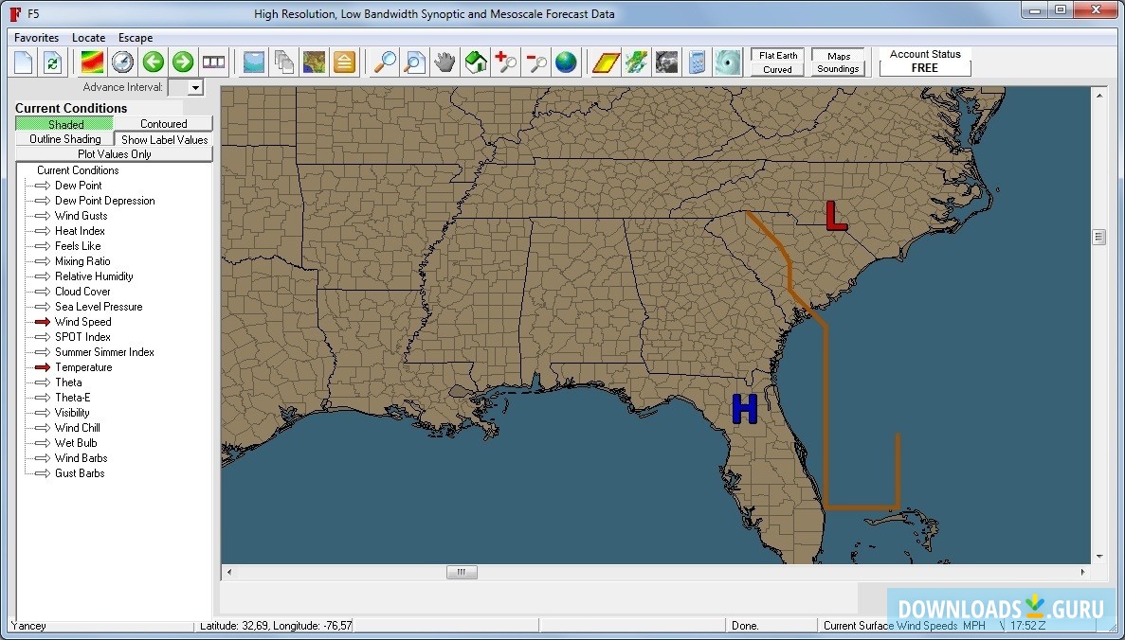
Task: Click the green back arrow icon
Action: (153, 62)
